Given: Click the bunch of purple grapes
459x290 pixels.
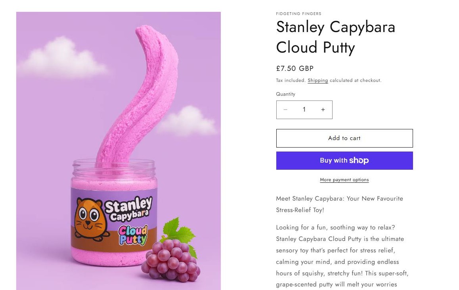Looking at the screenshot, I should (171, 260).
